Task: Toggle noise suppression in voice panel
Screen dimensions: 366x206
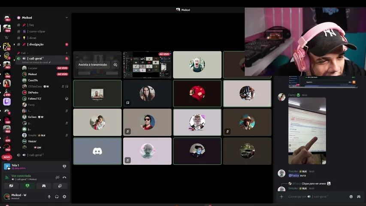Action: 57,178
